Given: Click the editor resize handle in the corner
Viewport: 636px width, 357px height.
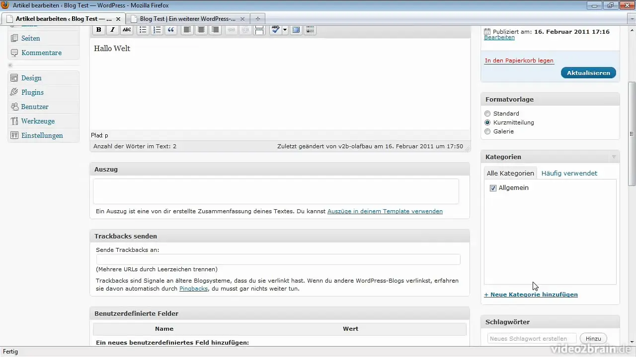Looking at the screenshot, I should click(x=467, y=148).
